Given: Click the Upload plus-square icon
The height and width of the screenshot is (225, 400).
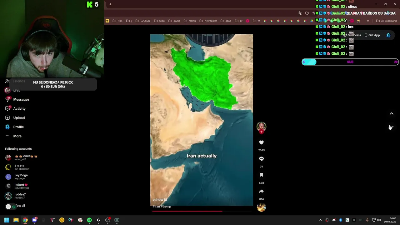Looking at the screenshot, I should point(7,118).
